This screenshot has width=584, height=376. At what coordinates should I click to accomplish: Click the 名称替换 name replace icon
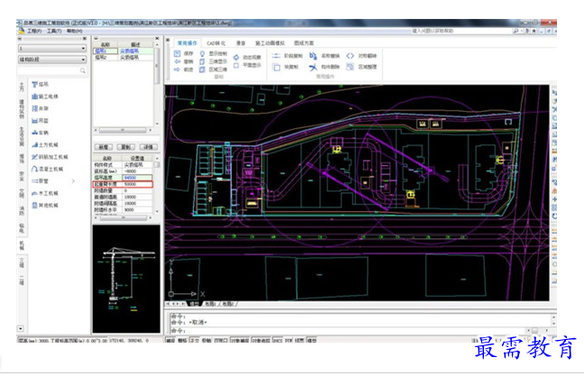pyautogui.click(x=314, y=56)
